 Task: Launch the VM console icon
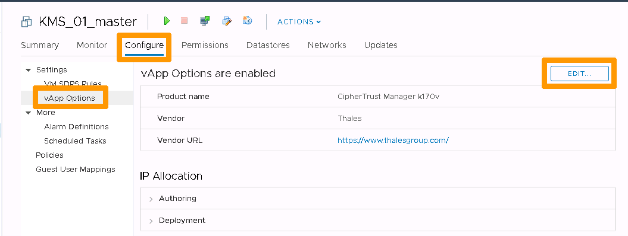tap(205, 21)
